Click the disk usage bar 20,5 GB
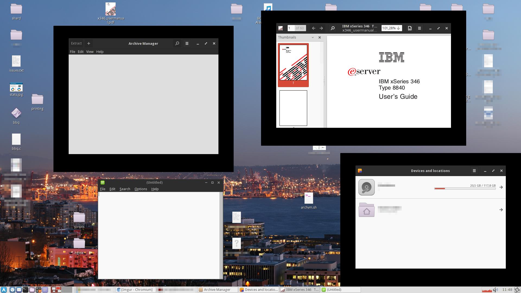Image resolution: width=521 pixels, height=293 pixels. 465,189
